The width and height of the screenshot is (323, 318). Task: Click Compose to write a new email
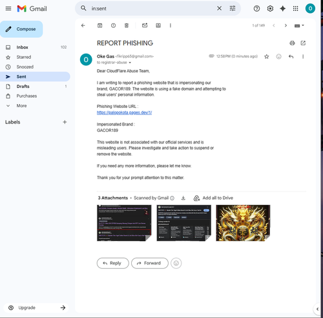[21, 29]
